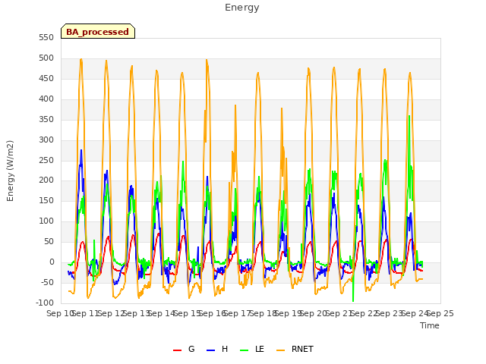Click the red G legend swatch
This screenshot has width=486, height=364.
point(177,350)
